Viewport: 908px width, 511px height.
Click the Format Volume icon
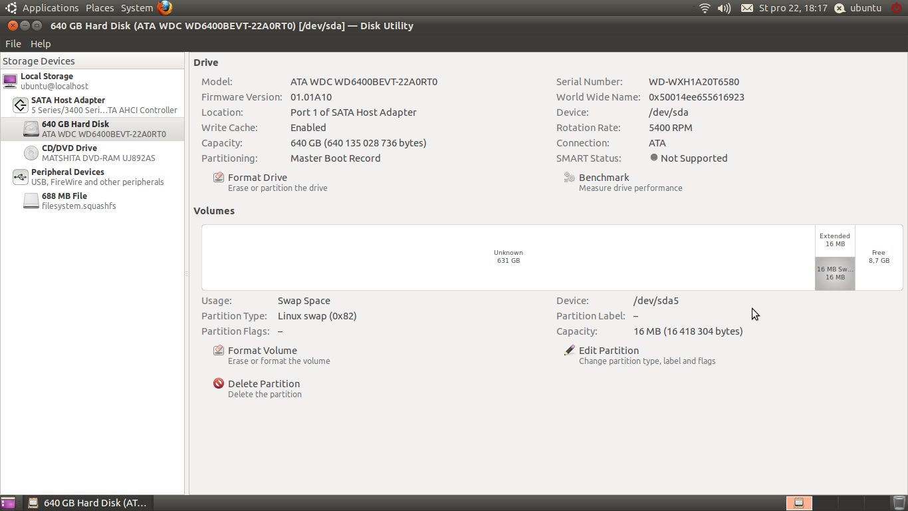click(218, 351)
